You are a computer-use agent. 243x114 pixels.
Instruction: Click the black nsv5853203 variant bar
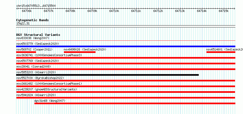107,75
